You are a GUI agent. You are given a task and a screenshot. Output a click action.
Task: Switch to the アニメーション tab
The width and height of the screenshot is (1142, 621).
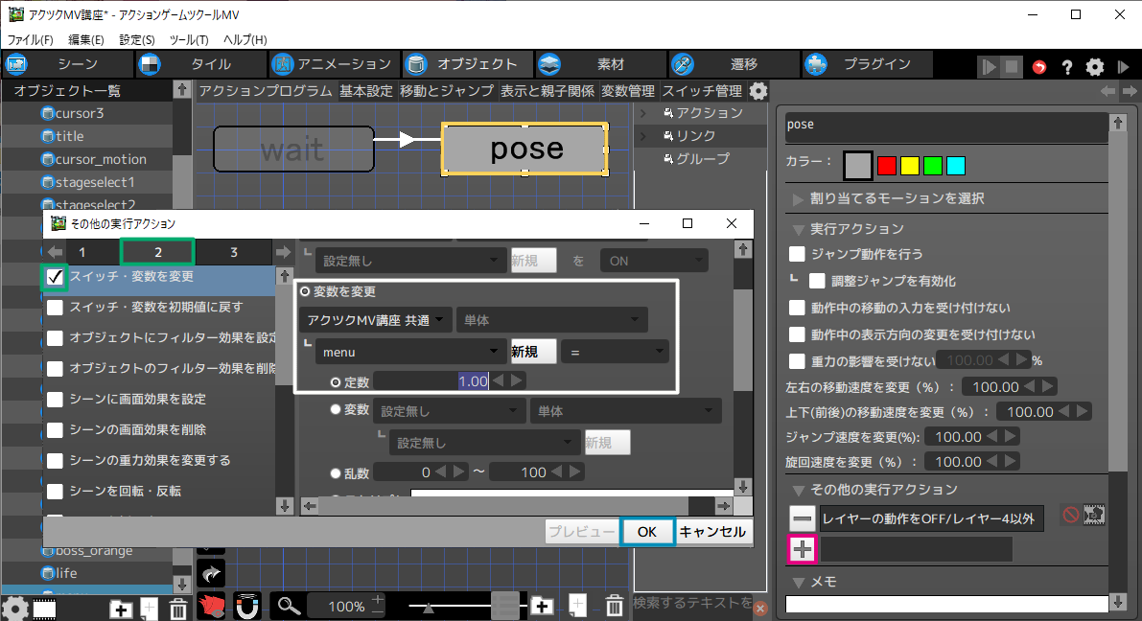point(332,64)
